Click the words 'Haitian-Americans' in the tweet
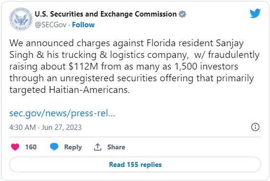 pyautogui.click(x=89, y=90)
